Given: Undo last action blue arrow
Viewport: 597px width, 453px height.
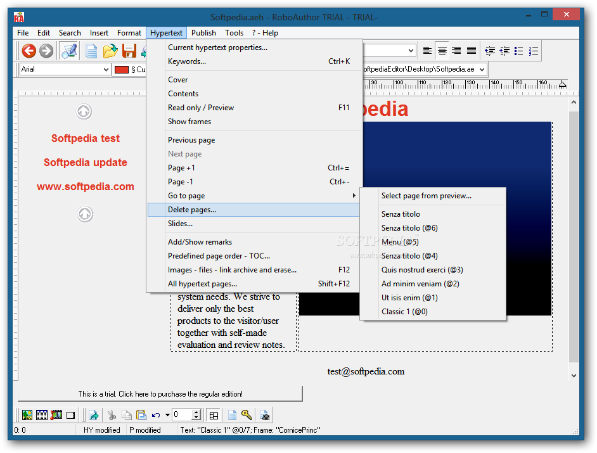Looking at the screenshot, I should (156, 415).
